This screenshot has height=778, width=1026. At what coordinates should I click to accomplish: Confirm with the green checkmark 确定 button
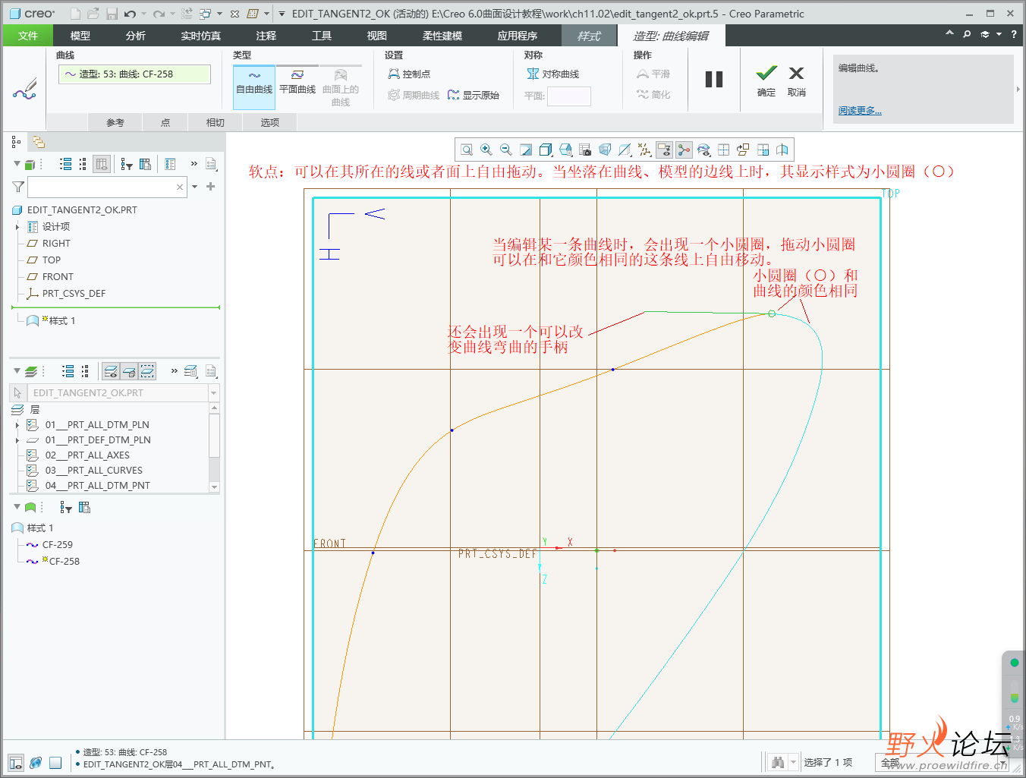point(766,80)
